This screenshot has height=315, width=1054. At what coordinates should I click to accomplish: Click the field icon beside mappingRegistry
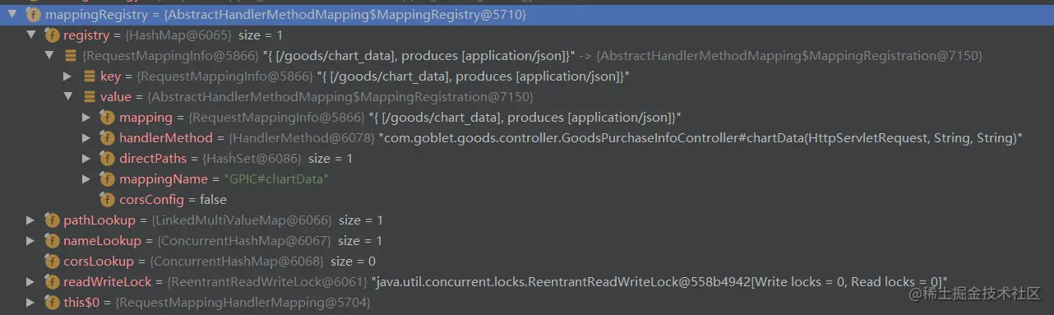tap(34, 14)
